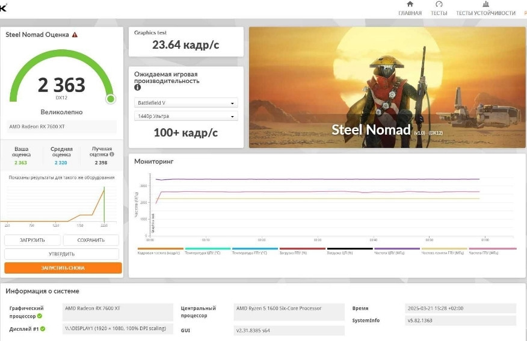The image size is (527, 341).
Task: Click the green check beside Графический процессор
Action: pos(40,316)
